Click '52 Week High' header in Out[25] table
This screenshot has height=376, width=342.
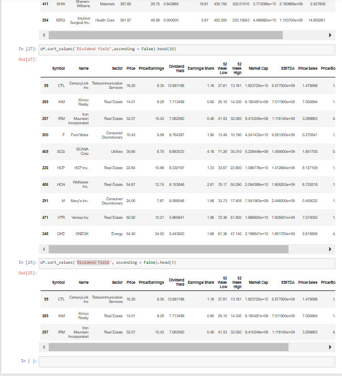click(x=237, y=282)
